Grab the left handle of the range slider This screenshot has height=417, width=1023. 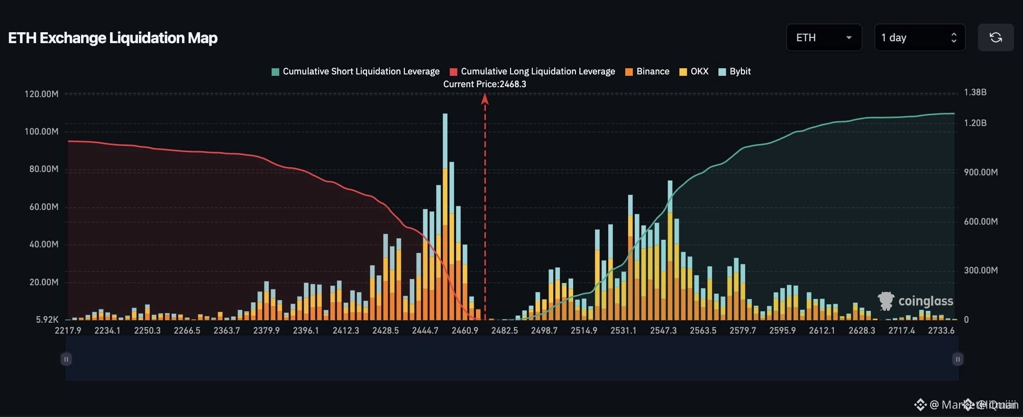(66, 359)
